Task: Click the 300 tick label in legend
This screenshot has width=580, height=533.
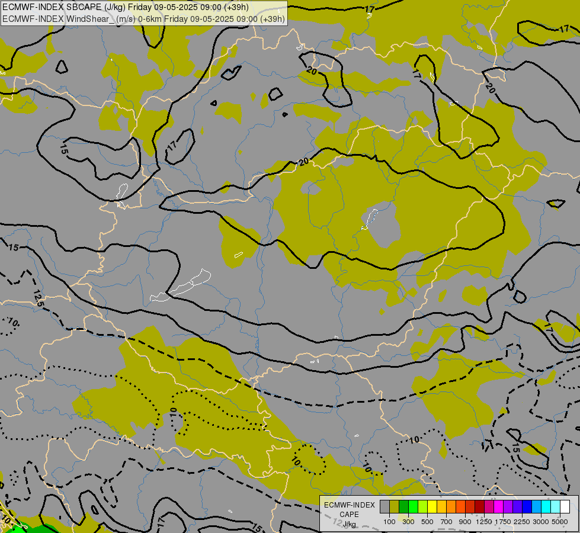Action: [x=408, y=522]
